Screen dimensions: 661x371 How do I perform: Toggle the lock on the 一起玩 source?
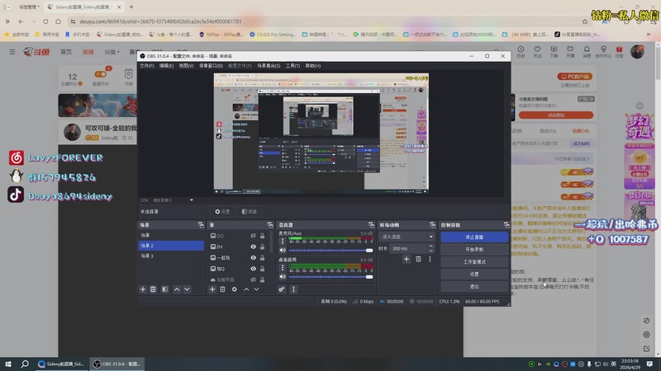[x=262, y=258]
